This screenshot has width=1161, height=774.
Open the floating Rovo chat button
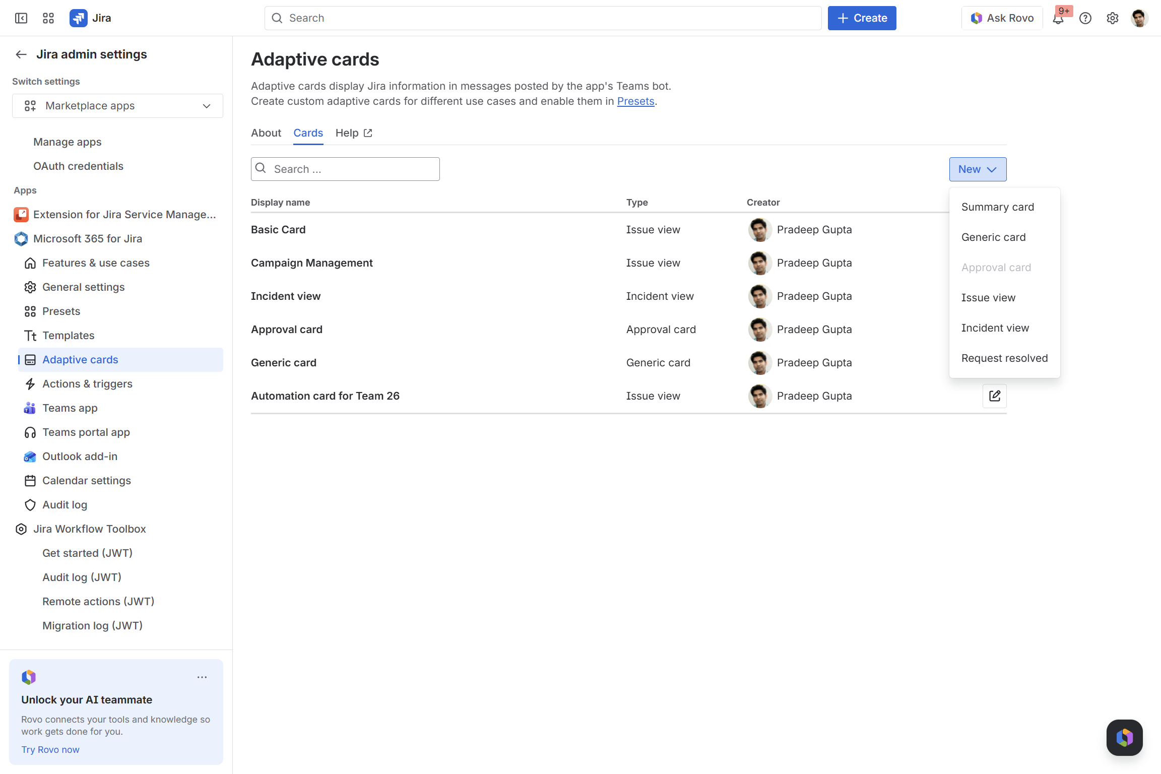[x=1125, y=738]
